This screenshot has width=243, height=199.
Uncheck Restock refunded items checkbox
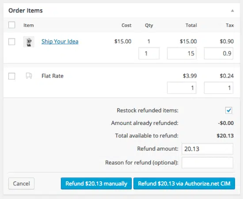[229, 110]
